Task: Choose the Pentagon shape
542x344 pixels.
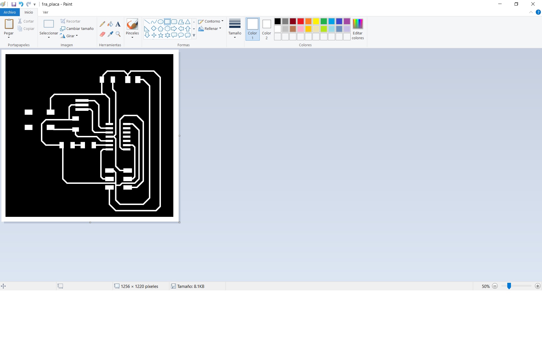Action: click(160, 28)
